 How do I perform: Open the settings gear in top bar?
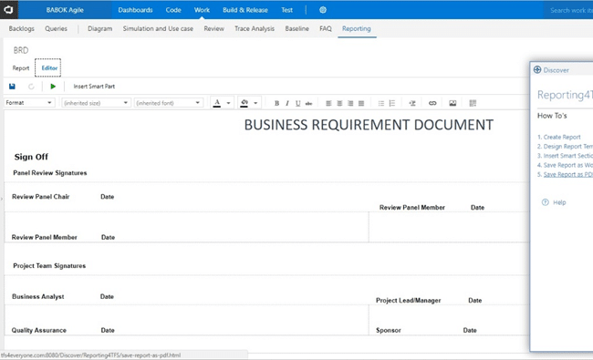(323, 10)
